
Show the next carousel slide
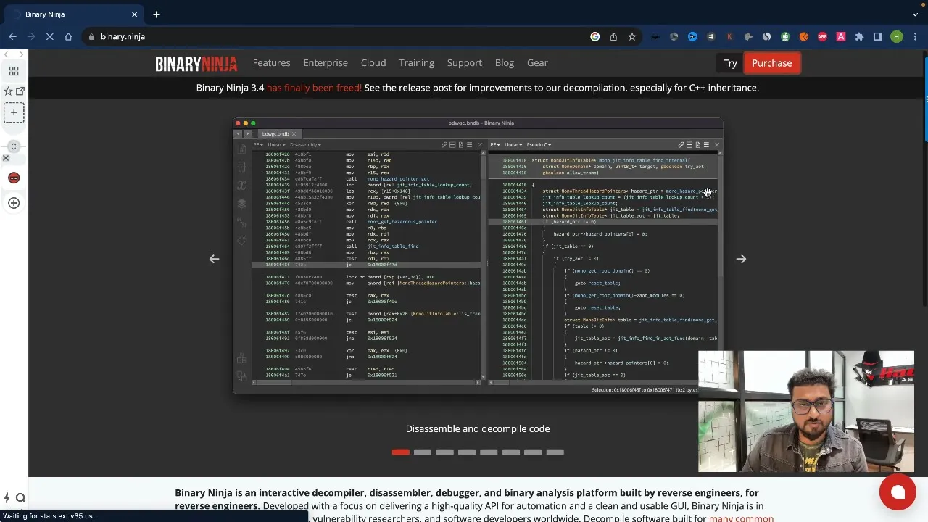click(741, 259)
